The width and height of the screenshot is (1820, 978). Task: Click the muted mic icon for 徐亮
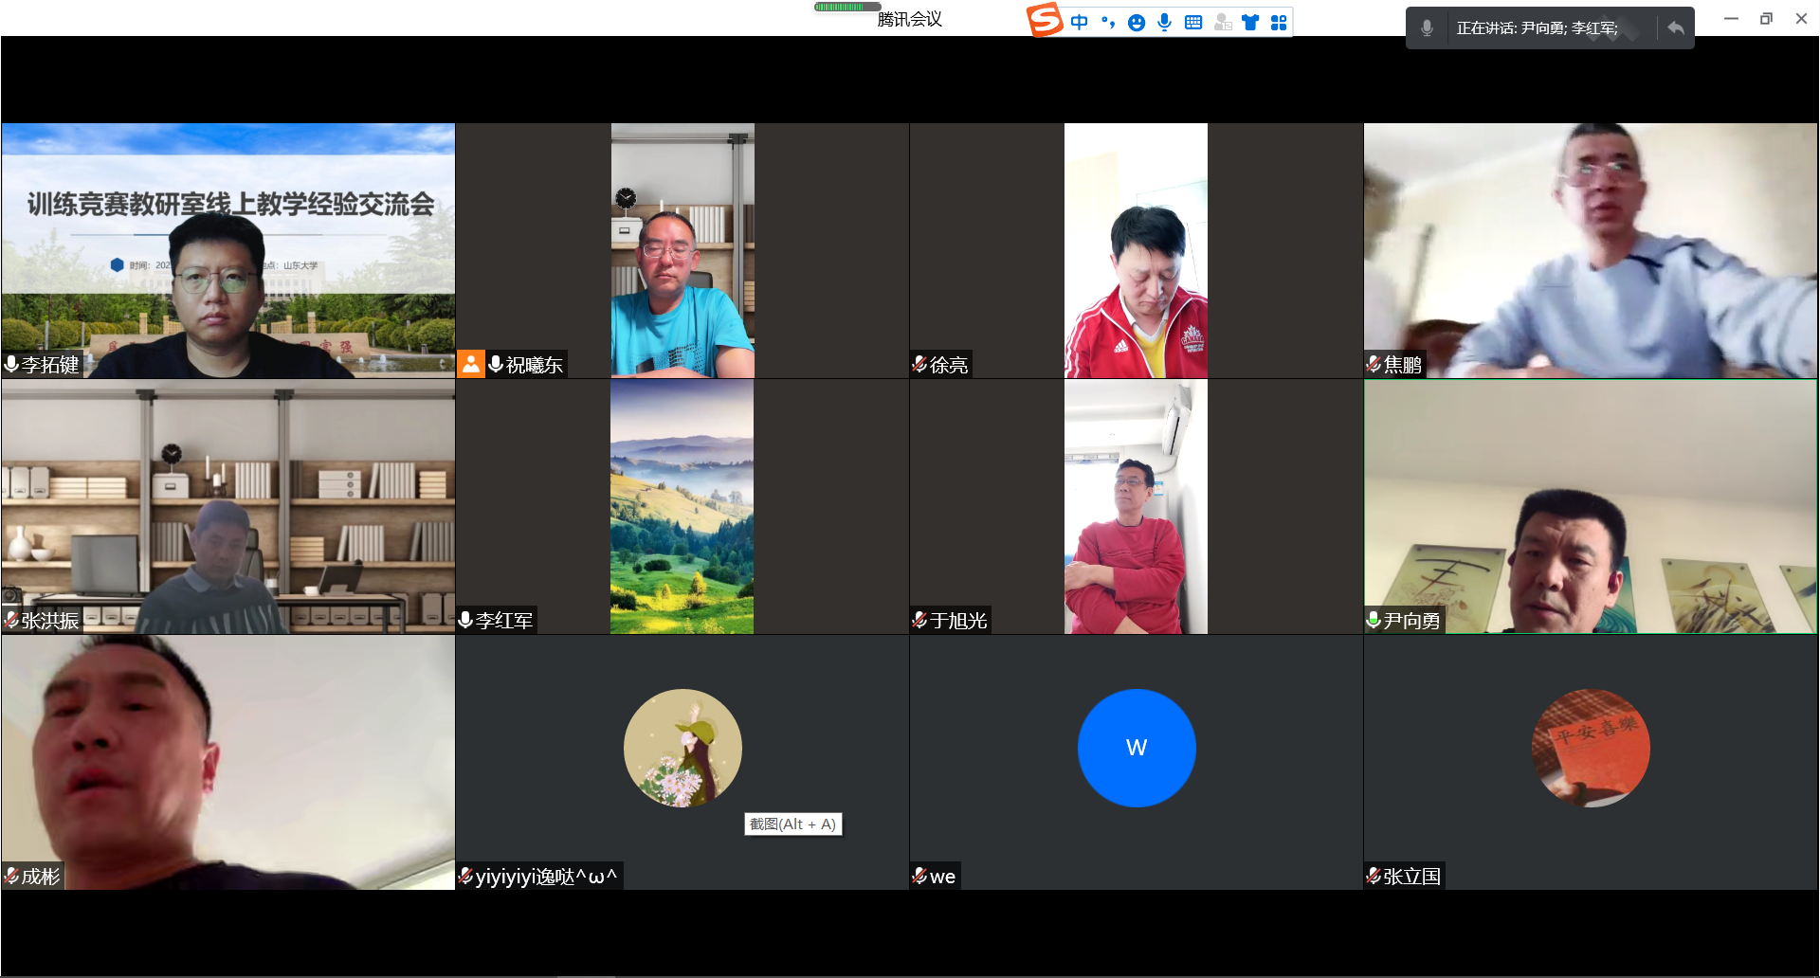coord(919,364)
